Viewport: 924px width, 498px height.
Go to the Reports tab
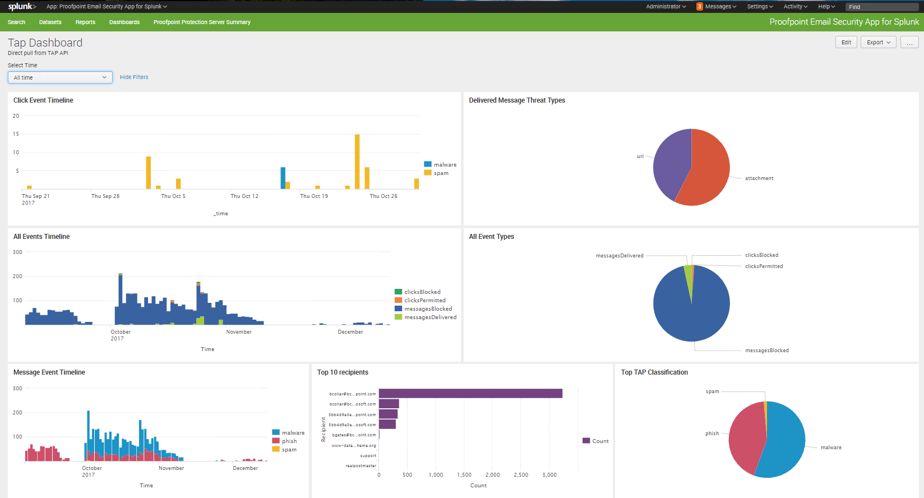(85, 22)
